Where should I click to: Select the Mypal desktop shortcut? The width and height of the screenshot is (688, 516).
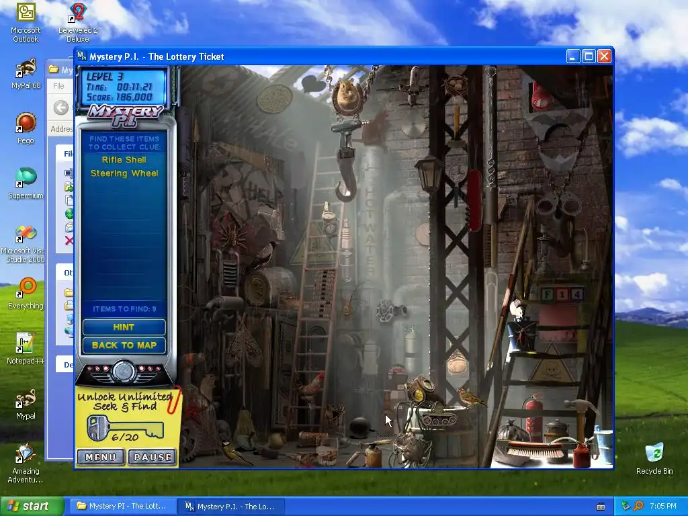26,404
